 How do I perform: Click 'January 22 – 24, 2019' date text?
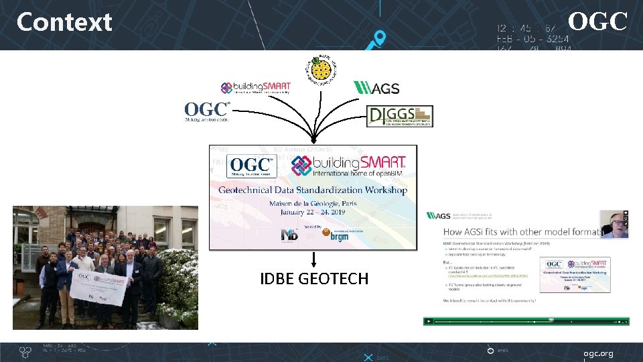click(x=313, y=213)
